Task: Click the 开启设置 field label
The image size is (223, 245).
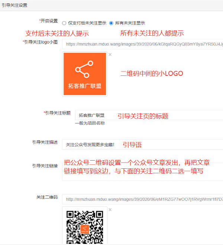Action: [x=49, y=21]
